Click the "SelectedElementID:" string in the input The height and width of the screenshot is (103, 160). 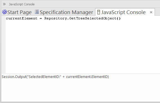(x=45, y=77)
